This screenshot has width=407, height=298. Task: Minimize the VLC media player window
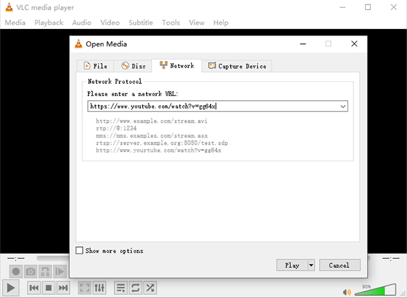tap(342, 7)
